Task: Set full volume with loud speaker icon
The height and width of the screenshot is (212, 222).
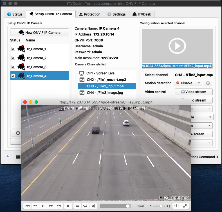Action: (x=168, y=206)
